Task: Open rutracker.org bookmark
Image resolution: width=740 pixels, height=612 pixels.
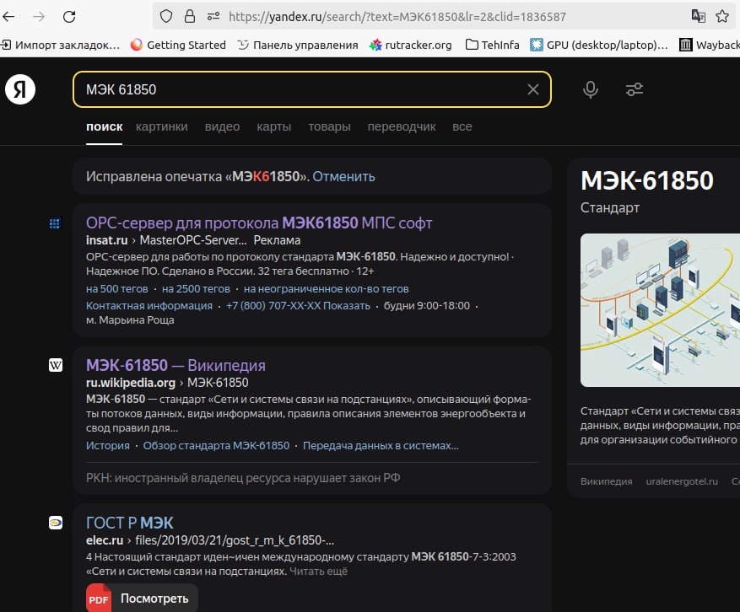Action: click(411, 45)
